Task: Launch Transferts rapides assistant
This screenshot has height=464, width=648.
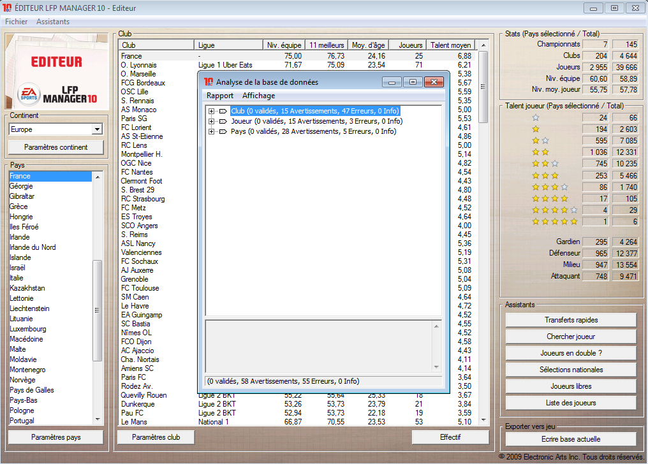Action: pos(571,320)
